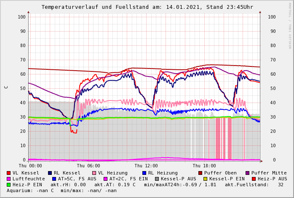
Task: Click the Aquarium min/max status line
Action: pos(61,191)
